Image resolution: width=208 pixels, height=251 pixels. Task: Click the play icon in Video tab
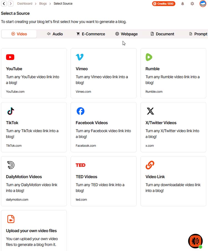(13, 34)
